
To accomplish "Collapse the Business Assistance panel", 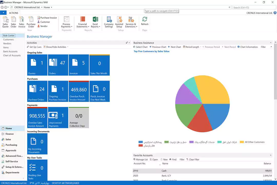I will click(x=271, y=43).
